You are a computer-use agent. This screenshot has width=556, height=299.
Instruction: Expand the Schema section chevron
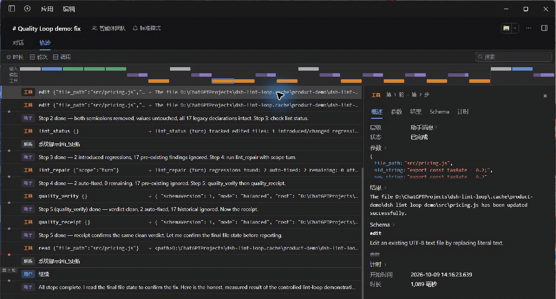pyautogui.click(x=394, y=225)
